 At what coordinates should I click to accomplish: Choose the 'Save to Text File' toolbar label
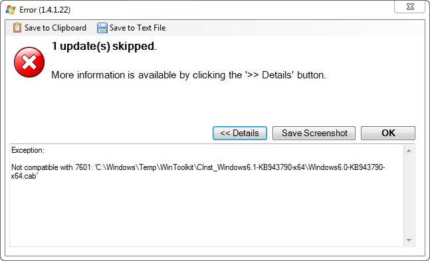[138, 28]
